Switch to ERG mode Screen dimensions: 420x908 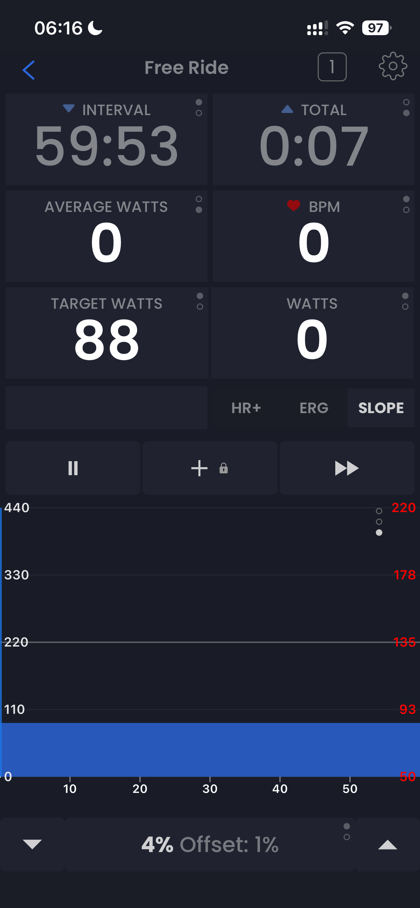(314, 408)
